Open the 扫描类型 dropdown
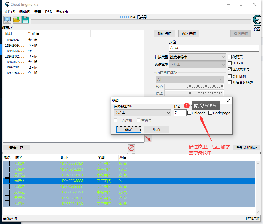 point(197,57)
